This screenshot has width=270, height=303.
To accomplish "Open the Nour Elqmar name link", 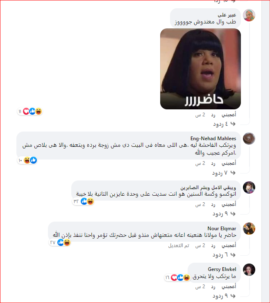I will click(x=222, y=229).
